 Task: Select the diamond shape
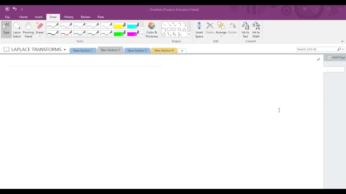tap(164, 34)
